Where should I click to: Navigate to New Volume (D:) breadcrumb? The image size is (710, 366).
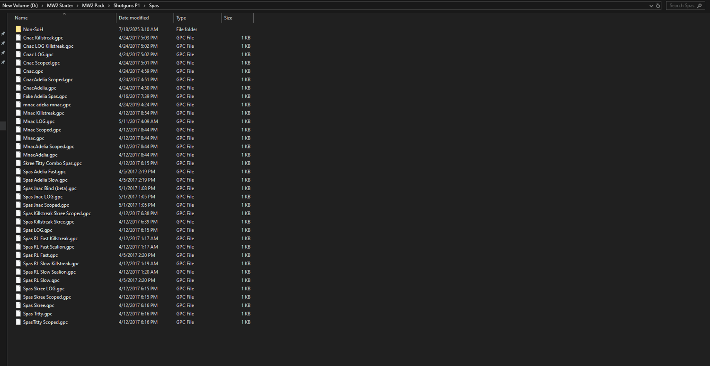pos(20,6)
